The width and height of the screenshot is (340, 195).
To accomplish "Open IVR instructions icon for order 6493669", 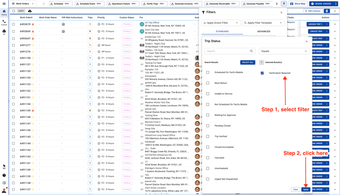I will point(63,31).
